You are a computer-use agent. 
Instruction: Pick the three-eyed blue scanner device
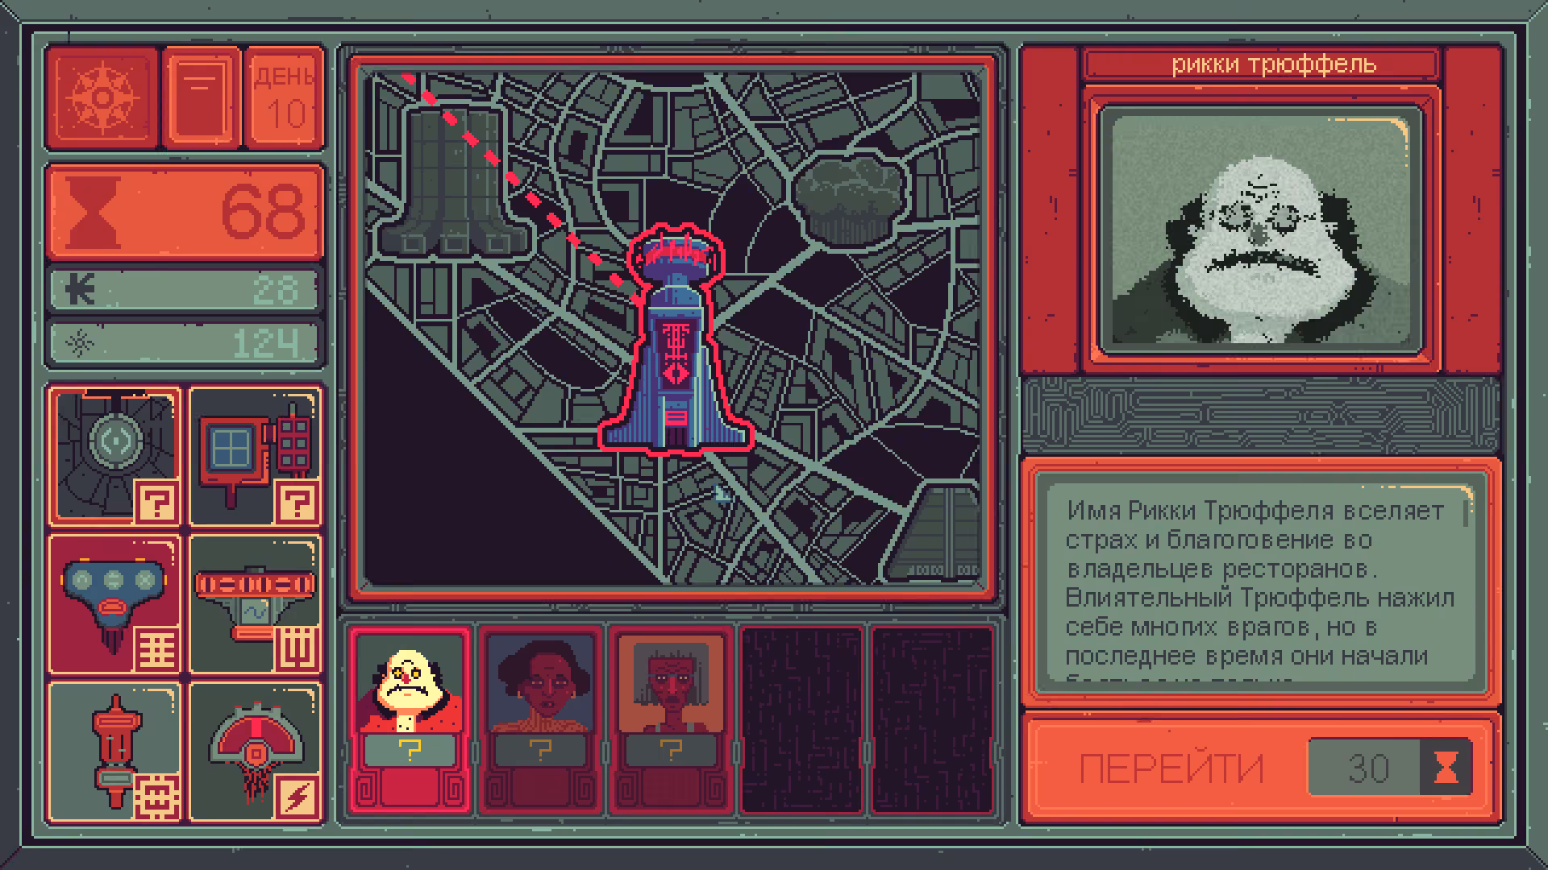coord(114,604)
